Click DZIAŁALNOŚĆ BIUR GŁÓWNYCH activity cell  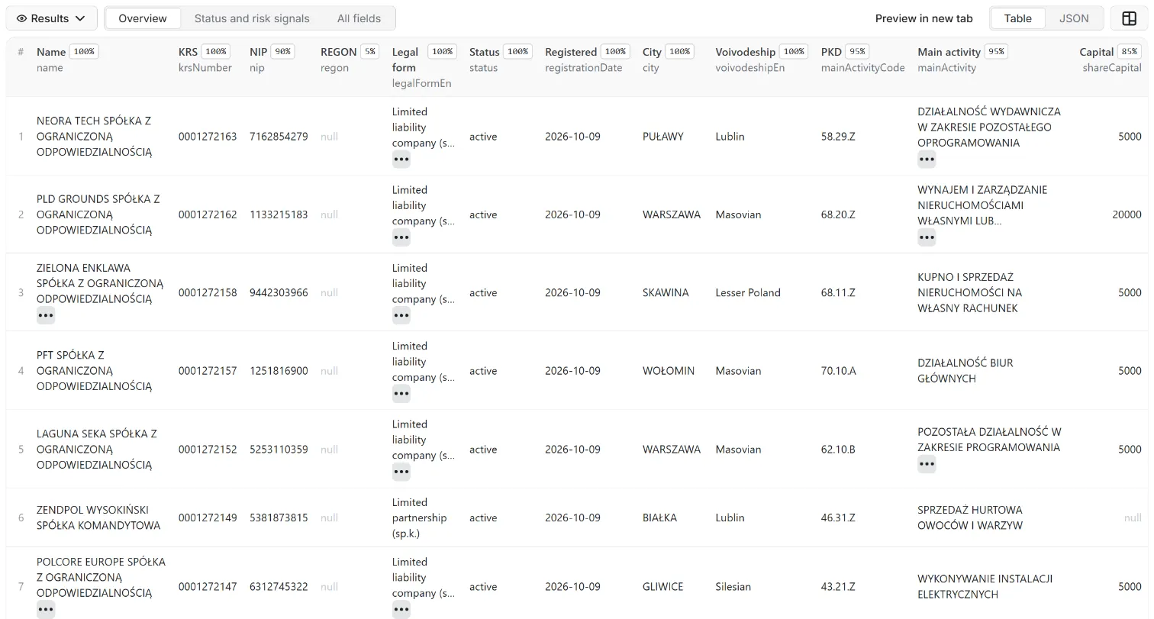click(x=965, y=371)
